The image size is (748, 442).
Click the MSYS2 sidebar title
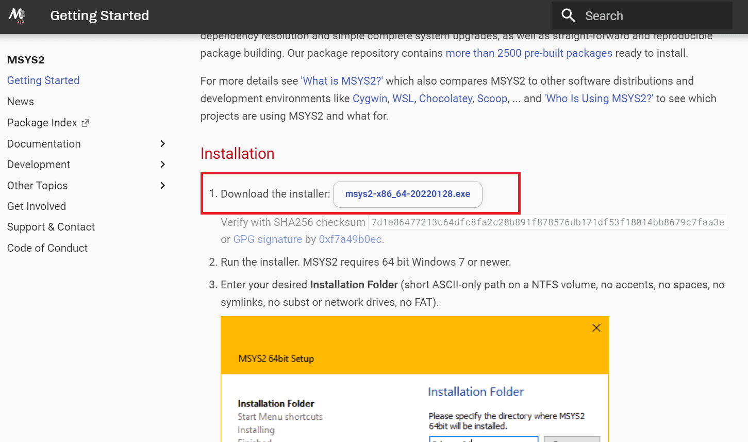[x=26, y=60]
